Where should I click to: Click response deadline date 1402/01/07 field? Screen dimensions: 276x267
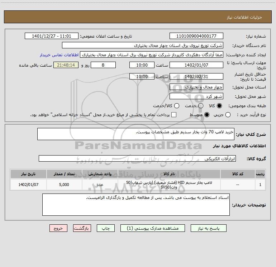point(196,65)
